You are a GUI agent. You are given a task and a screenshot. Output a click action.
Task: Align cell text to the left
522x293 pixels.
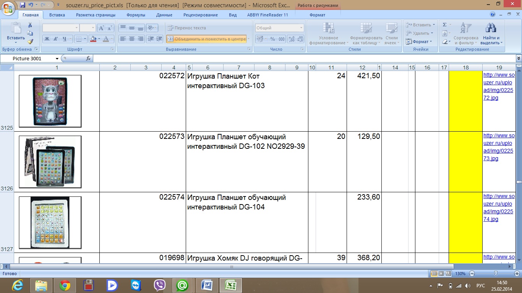click(x=123, y=39)
